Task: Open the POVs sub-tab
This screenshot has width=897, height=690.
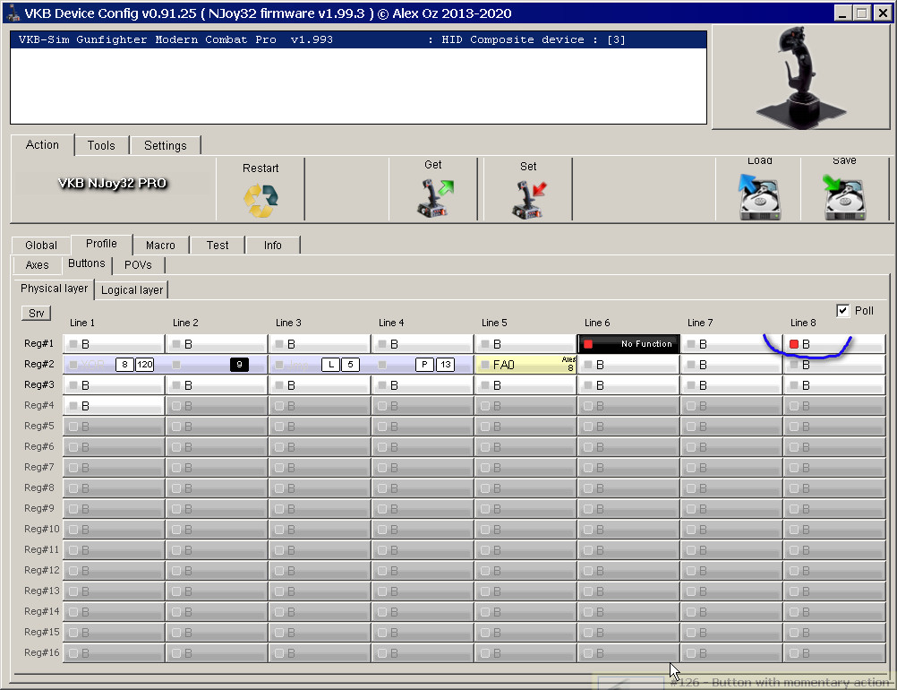Action: 138,264
